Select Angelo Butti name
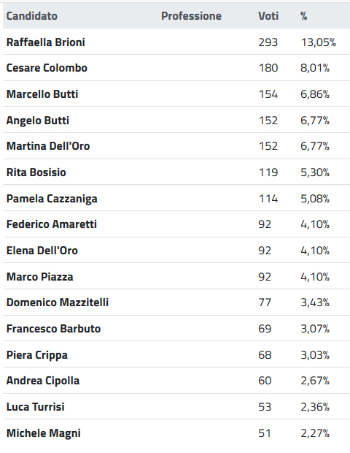Screen dimensions: 350x453 [x=38, y=120]
